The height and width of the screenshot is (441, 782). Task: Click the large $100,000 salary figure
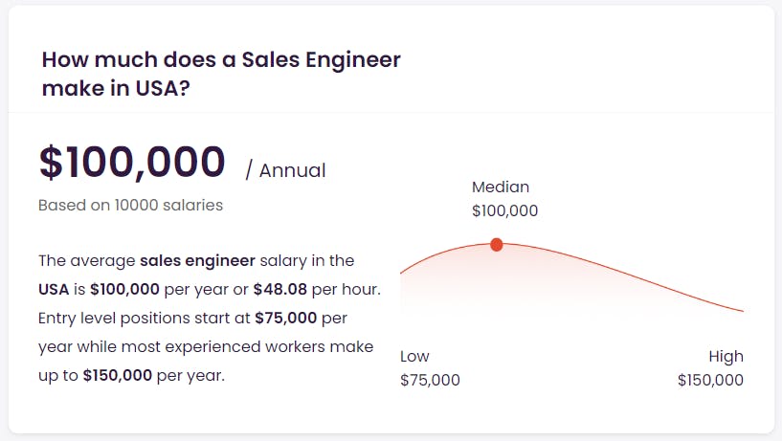pyautogui.click(x=132, y=162)
